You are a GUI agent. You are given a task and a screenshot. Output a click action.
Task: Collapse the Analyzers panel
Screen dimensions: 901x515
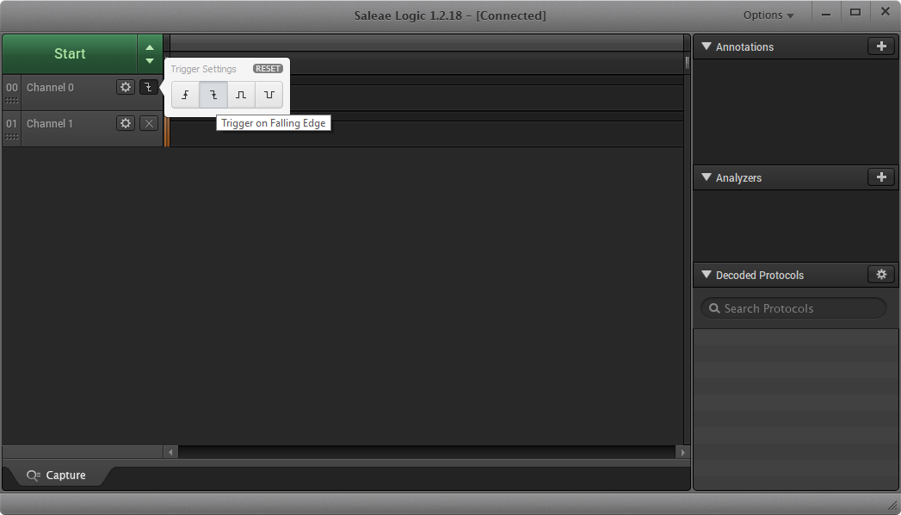coord(707,178)
